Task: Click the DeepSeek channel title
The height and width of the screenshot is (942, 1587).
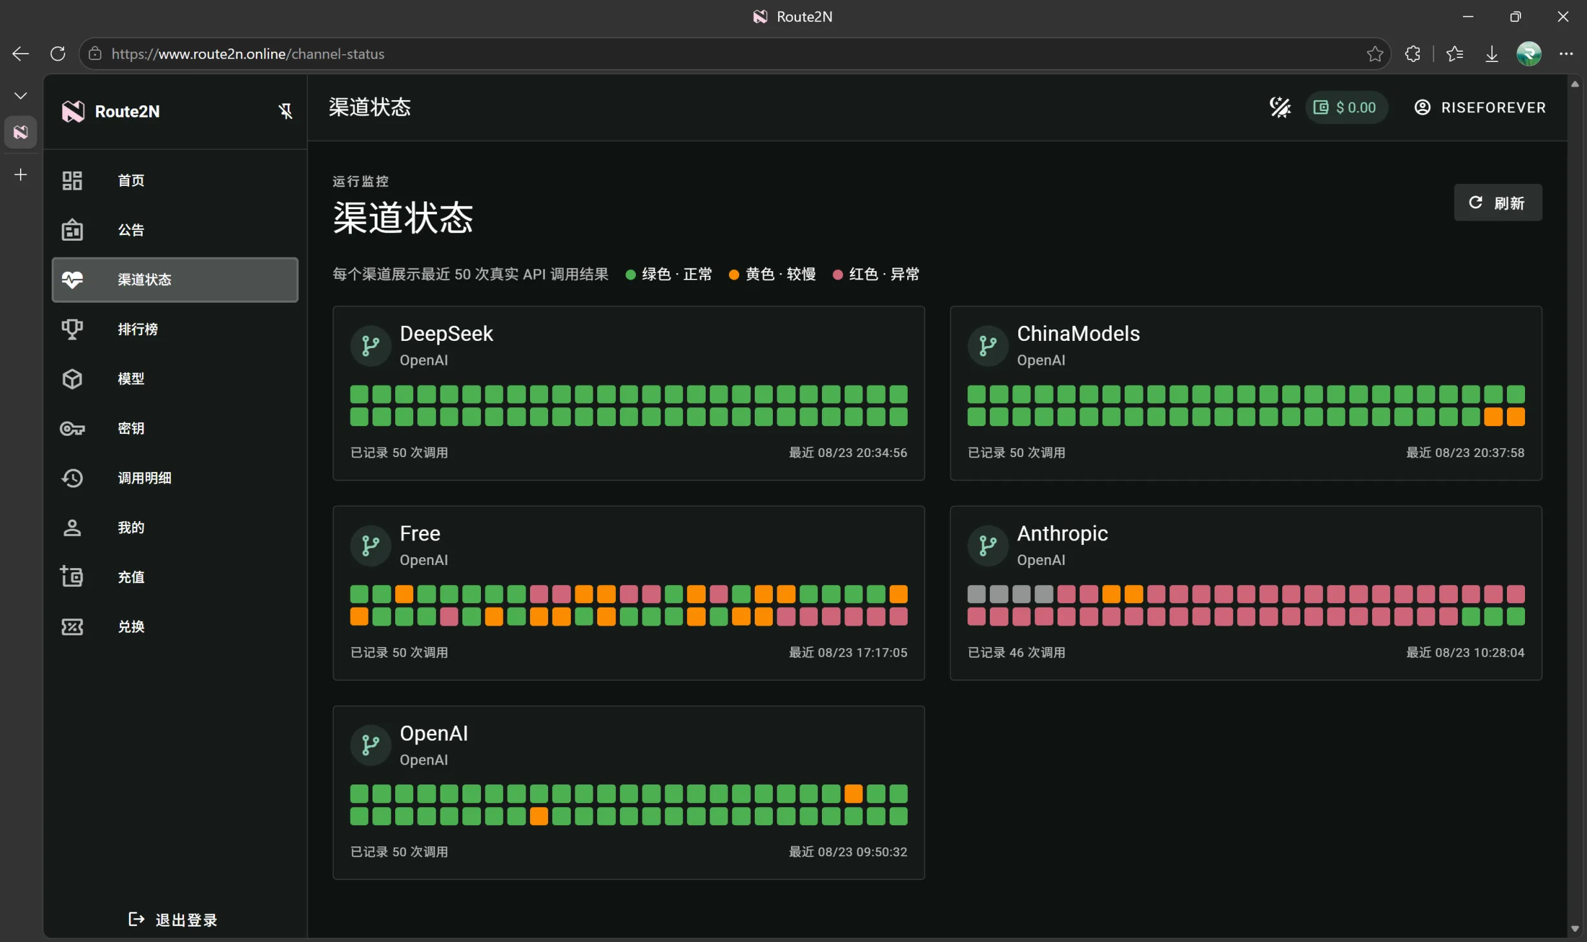Action: (446, 334)
